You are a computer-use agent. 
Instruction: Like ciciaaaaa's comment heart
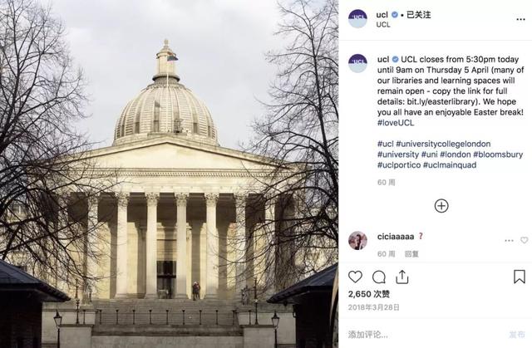pos(525,240)
